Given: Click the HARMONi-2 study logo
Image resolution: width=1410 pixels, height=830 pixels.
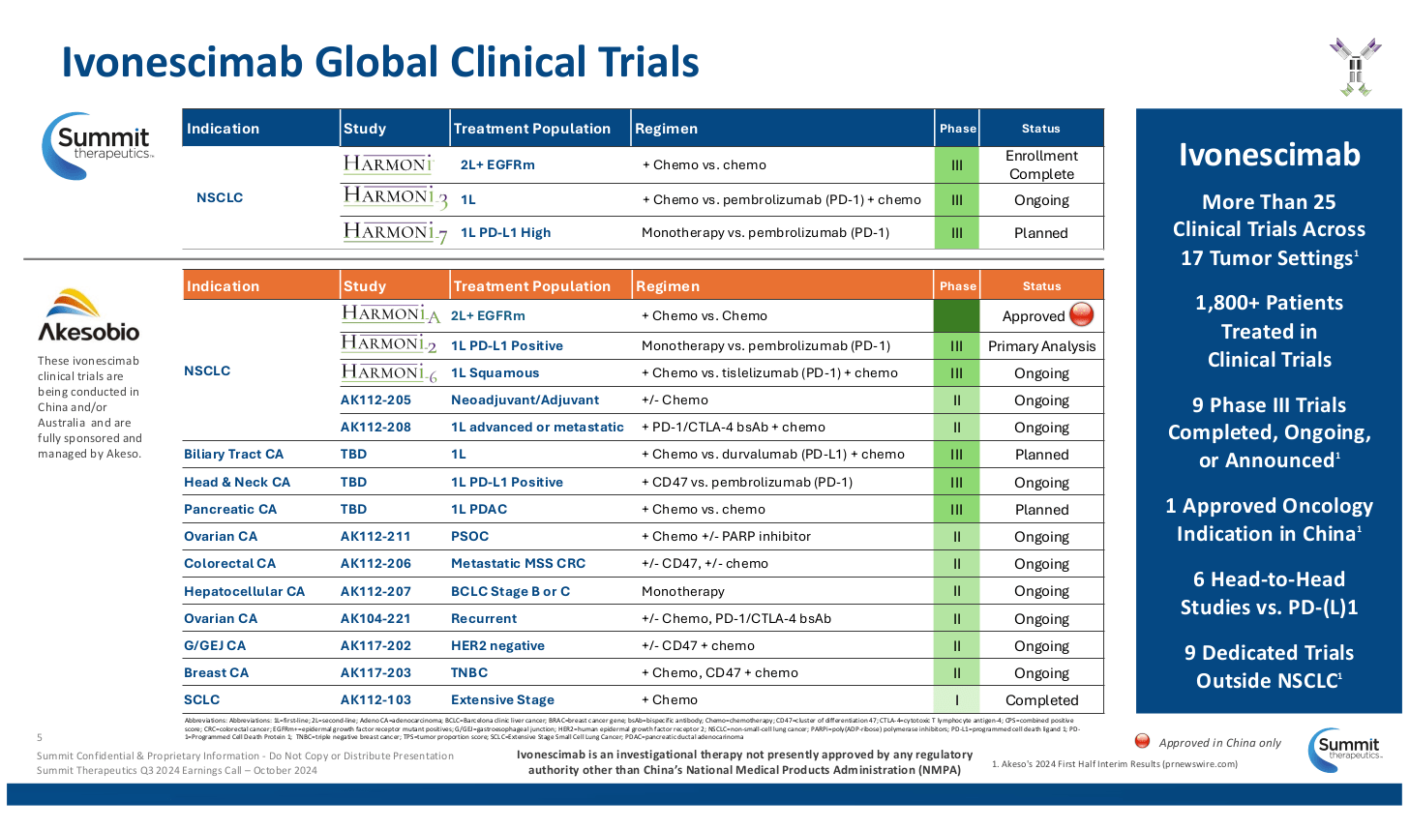Looking at the screenshot, I should click(387, 343).
